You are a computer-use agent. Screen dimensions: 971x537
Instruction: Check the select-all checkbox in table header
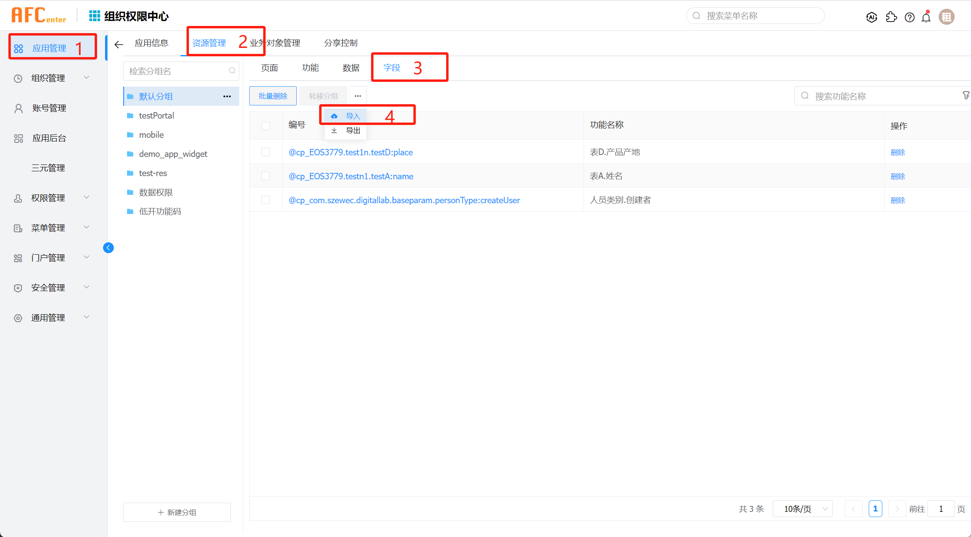click(266, 126)
